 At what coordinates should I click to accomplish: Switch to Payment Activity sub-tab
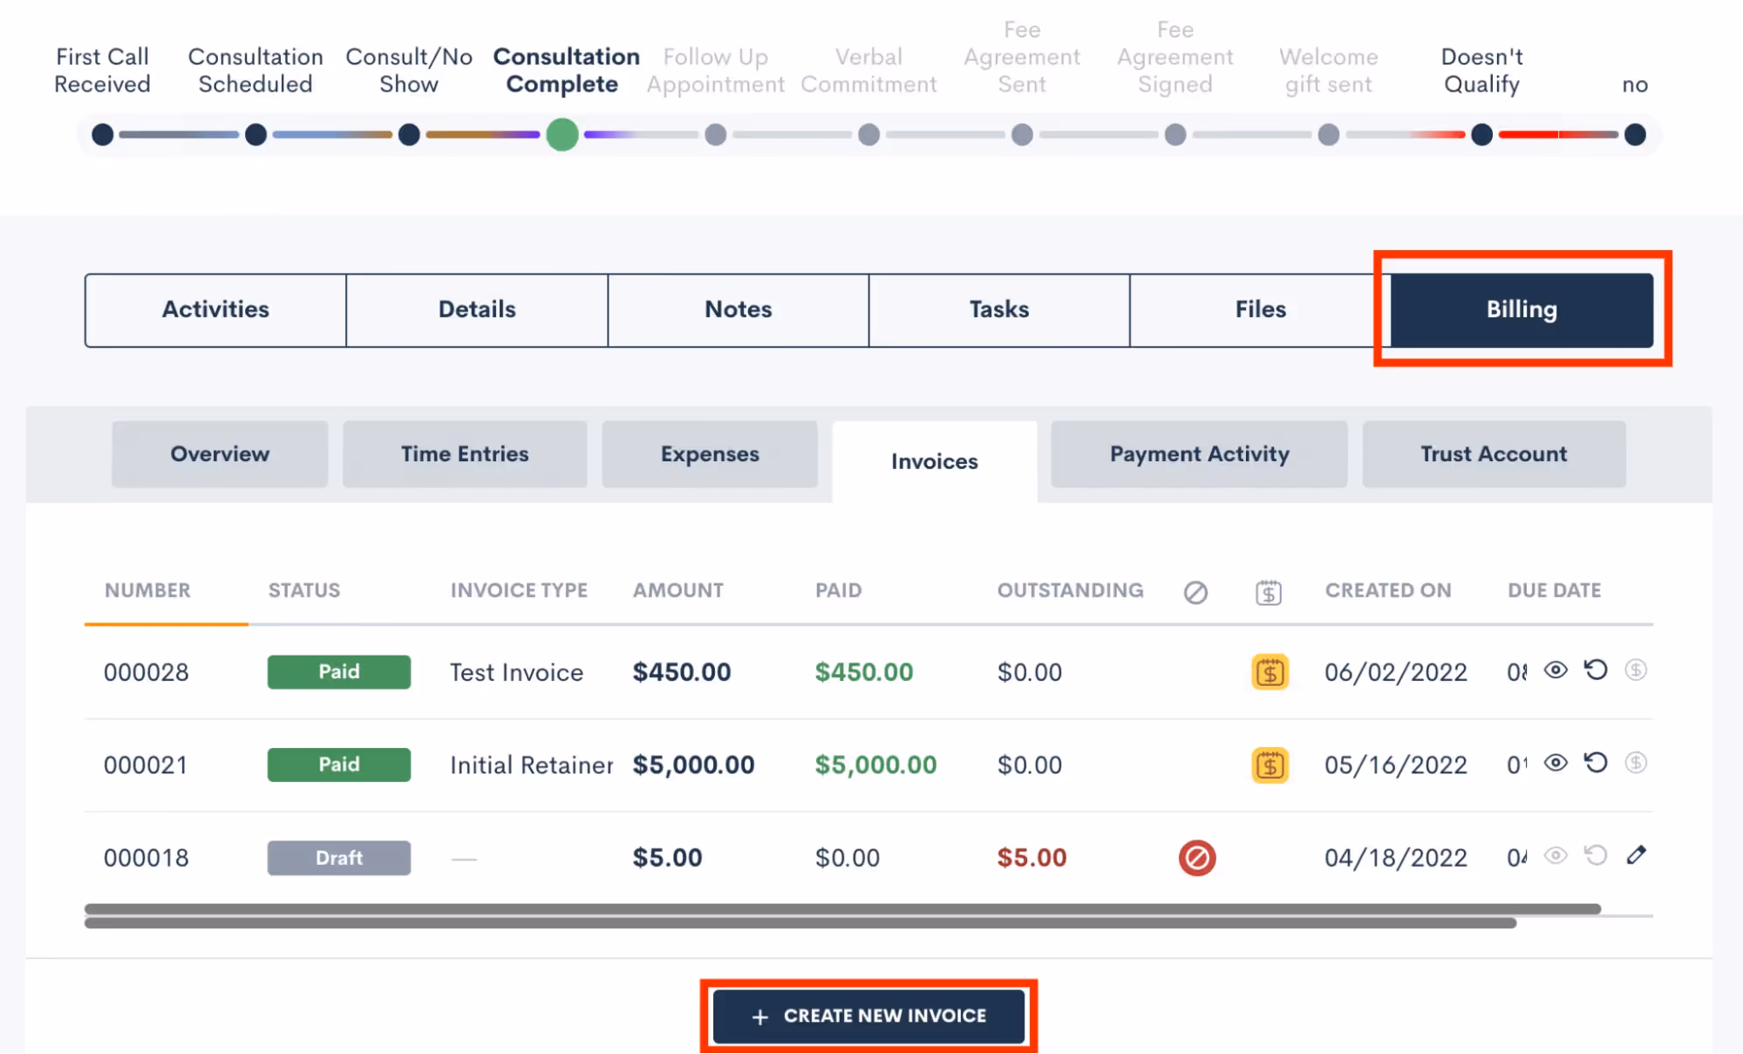pos(1198,454)
